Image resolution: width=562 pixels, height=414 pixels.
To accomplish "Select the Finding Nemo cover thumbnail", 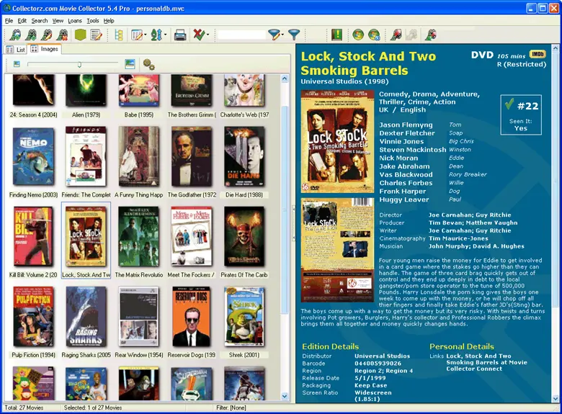I will point(33,157).
